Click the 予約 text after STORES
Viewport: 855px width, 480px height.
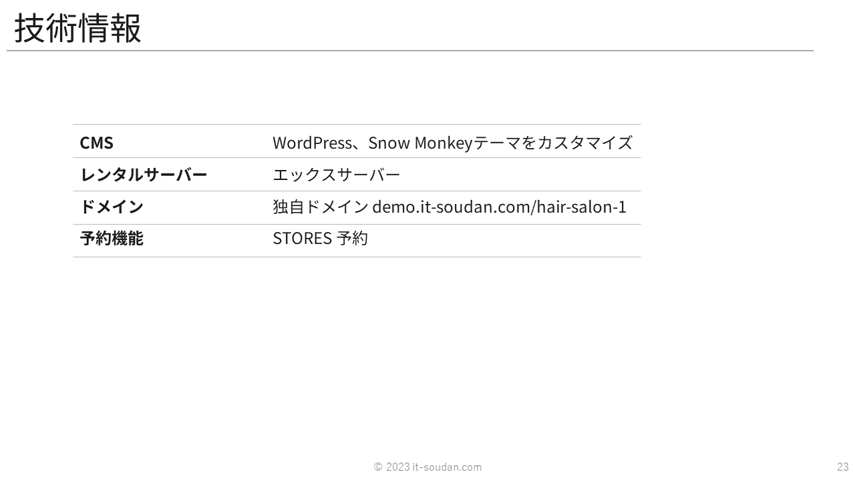click(x=353, y=239)
